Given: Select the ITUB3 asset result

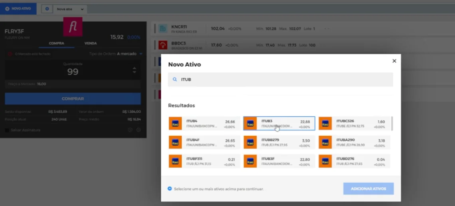Looking at the screenshot, I should tap(279, 123).
